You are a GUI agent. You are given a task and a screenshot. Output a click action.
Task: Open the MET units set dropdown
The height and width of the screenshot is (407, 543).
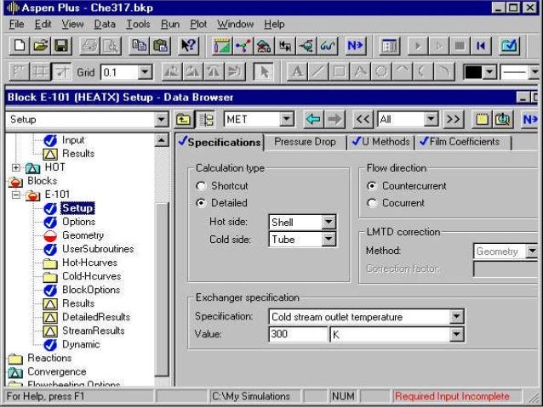point(287,120)
